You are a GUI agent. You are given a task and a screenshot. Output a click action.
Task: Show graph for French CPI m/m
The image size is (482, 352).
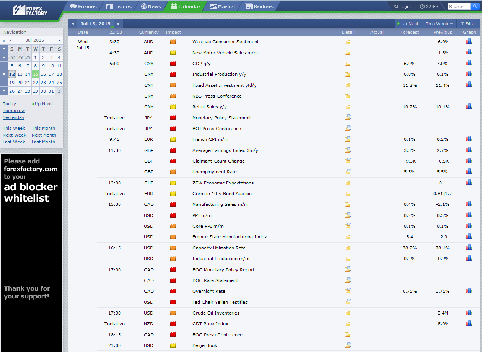pos(469,139)
